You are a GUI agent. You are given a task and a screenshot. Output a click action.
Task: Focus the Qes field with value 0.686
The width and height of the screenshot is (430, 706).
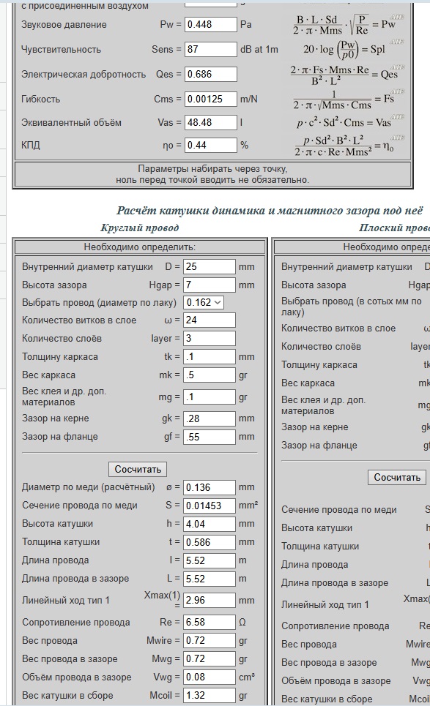point(210,75)
